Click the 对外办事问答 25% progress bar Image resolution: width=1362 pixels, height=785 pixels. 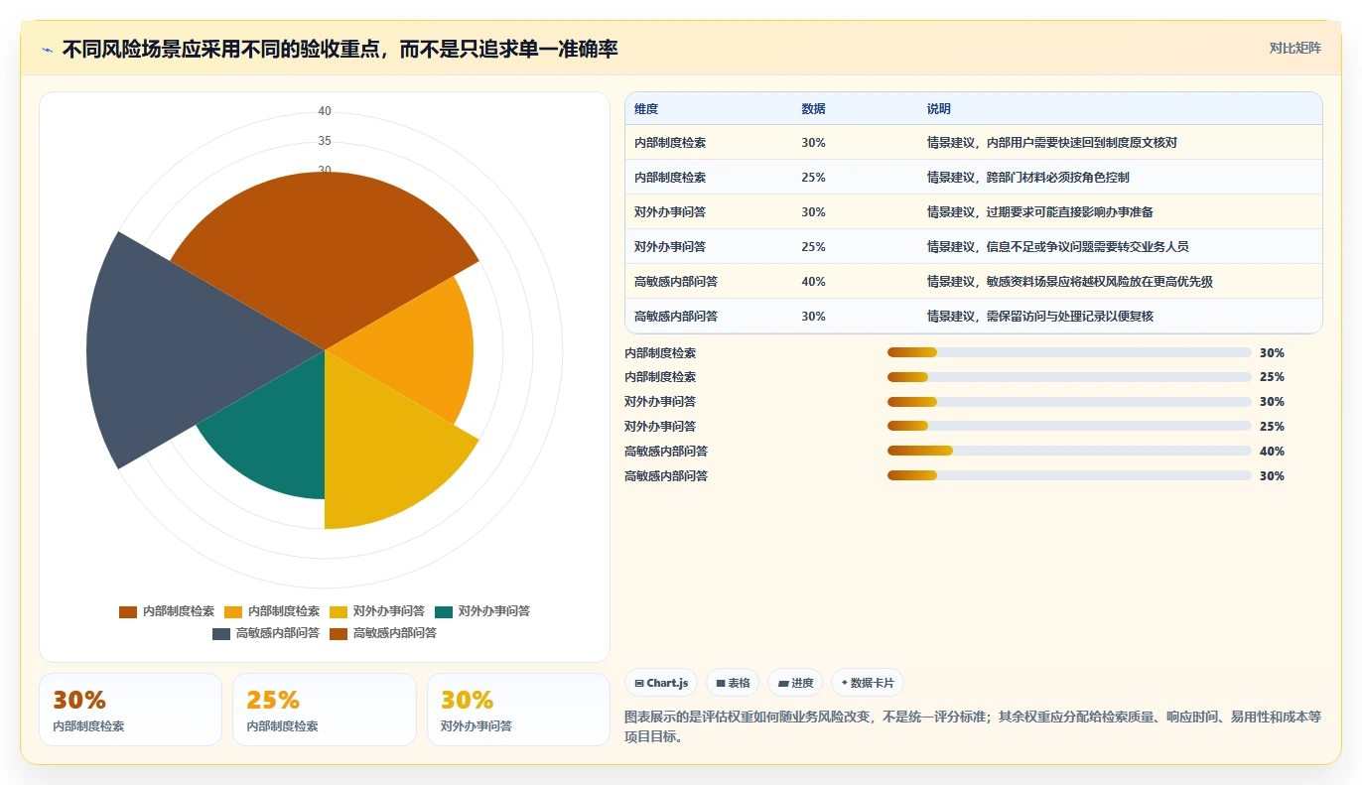(1069, 427)
